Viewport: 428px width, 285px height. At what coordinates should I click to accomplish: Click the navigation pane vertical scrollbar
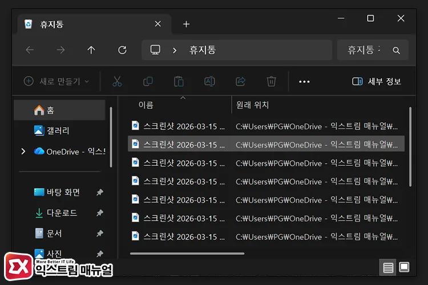click(111, 137)
